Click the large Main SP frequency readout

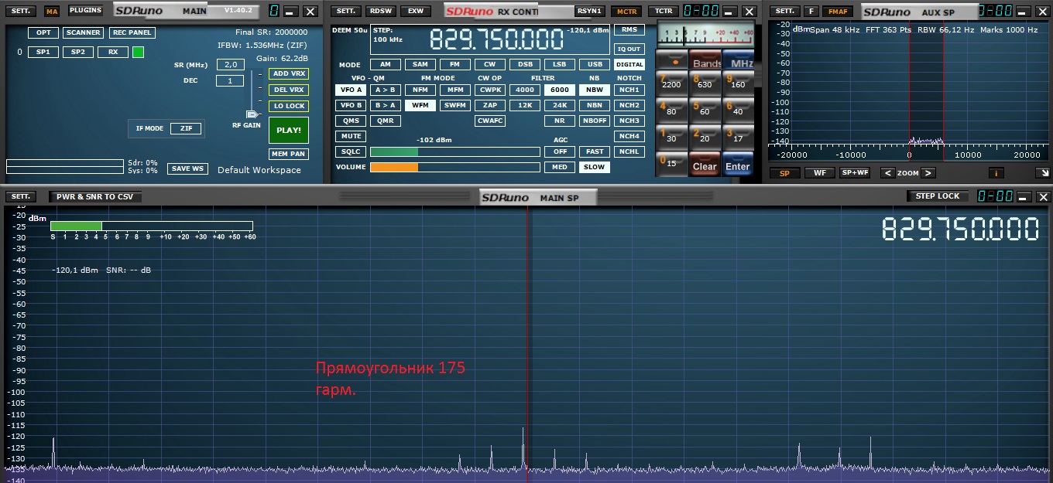(x=960, y=230)
